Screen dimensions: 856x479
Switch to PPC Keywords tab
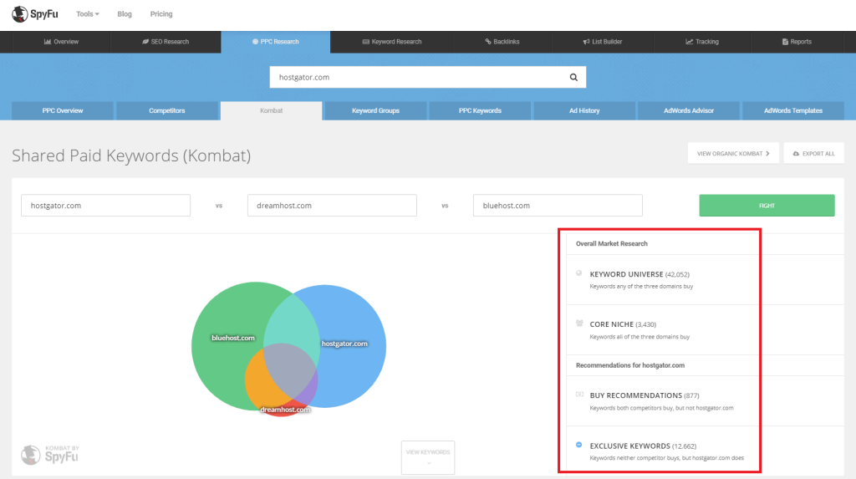(480, 111)
